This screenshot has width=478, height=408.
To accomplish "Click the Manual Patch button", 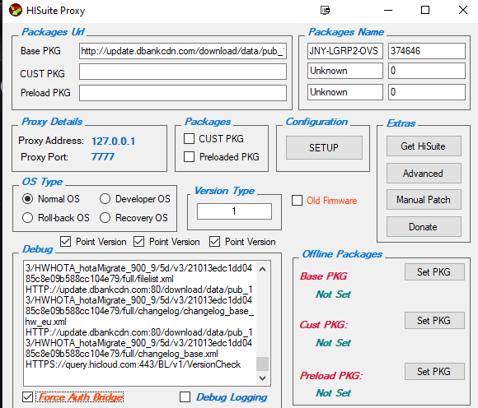I will pos(424,200).
